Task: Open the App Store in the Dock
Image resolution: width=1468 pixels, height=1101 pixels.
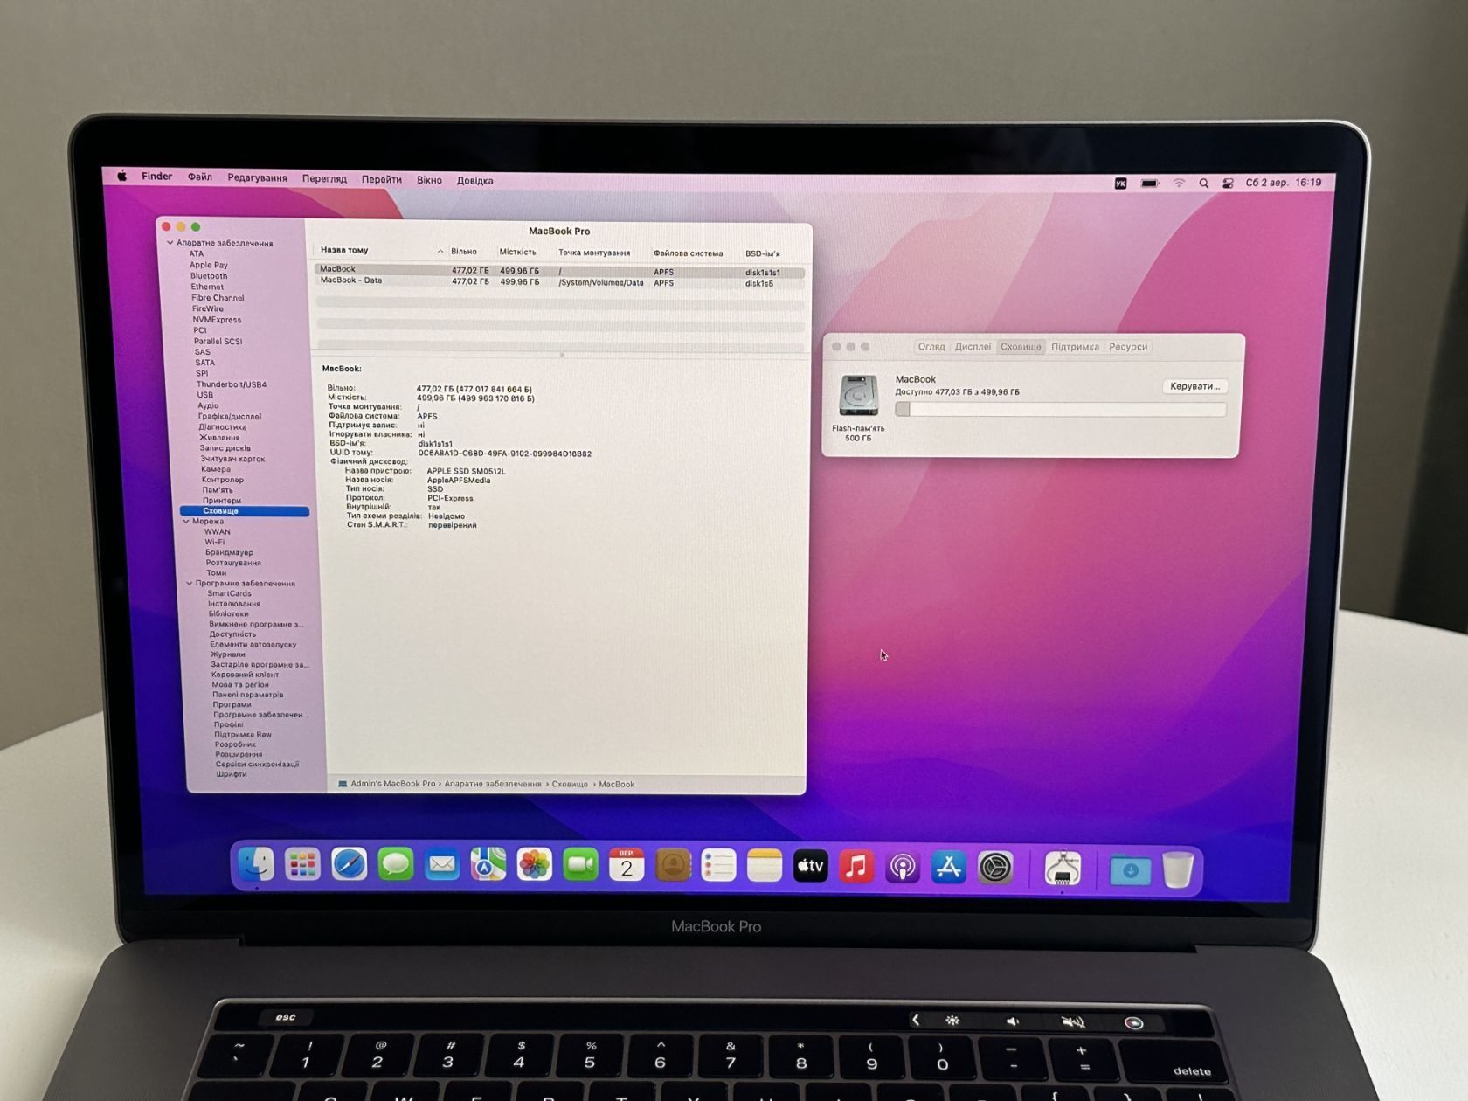Action: (x=949, y=867)
